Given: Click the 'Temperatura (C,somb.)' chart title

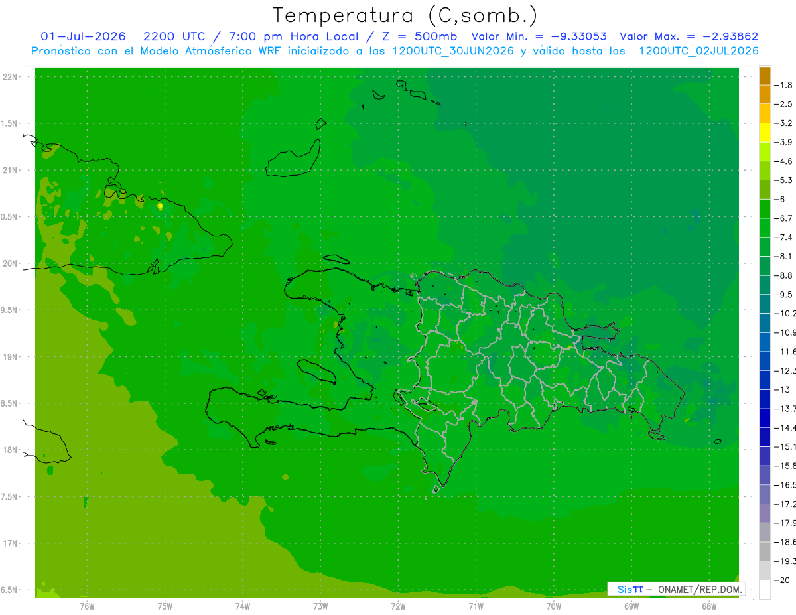Looking at the screenshot, I should (x=405, y=15).
